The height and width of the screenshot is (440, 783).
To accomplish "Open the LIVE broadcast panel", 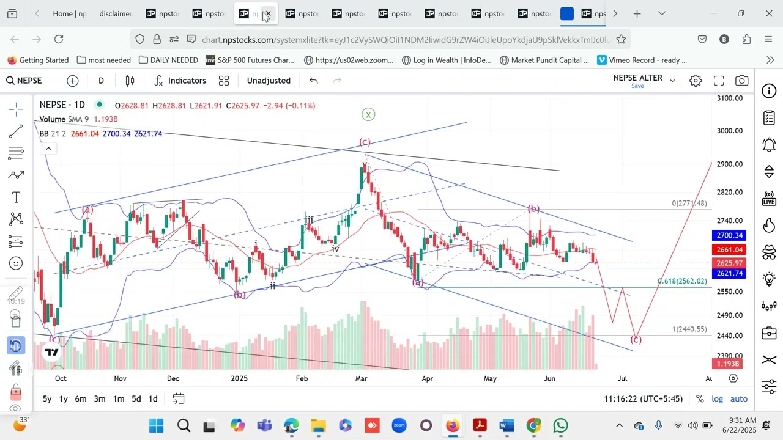I will 769,199.
